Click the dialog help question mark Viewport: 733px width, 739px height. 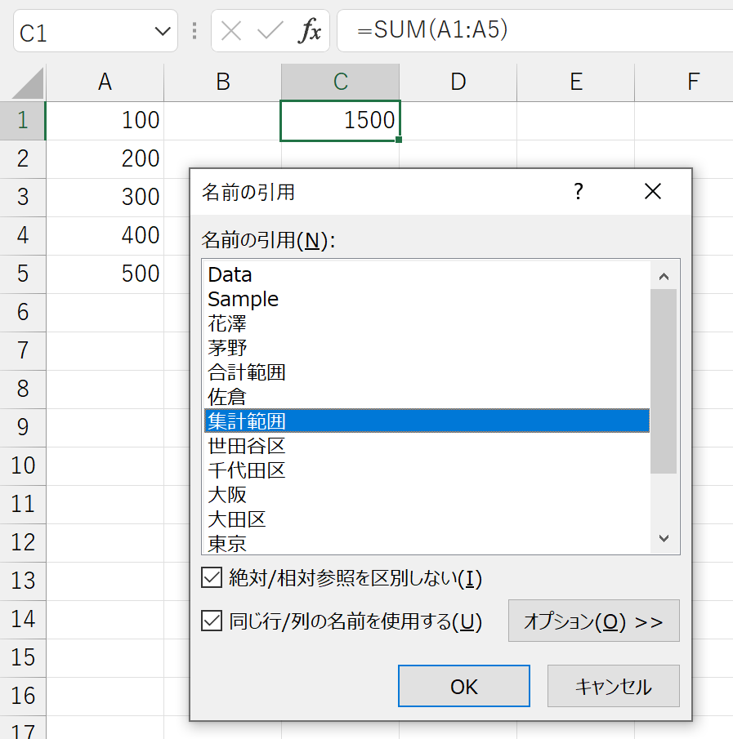pyautogui.click(x=579, y=192)
